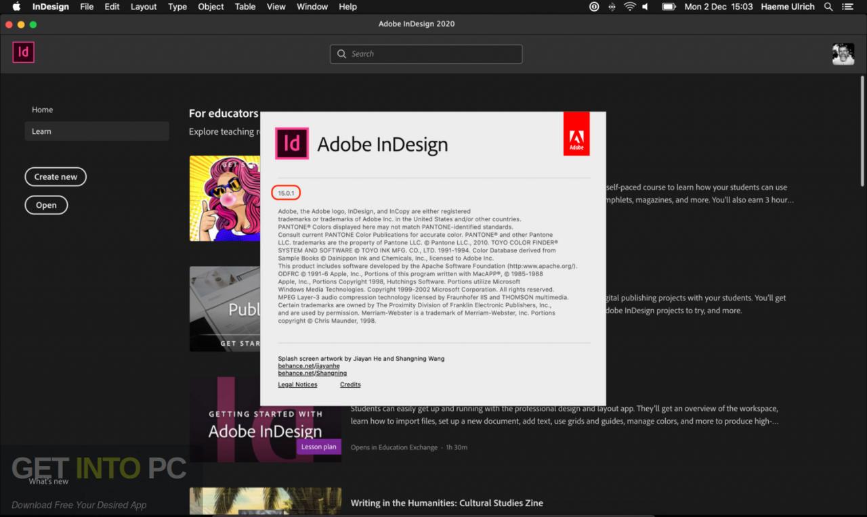Click the Cultural Studies Zine thumbnail

[266, 501]
